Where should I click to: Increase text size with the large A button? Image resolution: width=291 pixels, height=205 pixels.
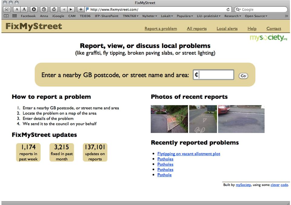(24, 9)
